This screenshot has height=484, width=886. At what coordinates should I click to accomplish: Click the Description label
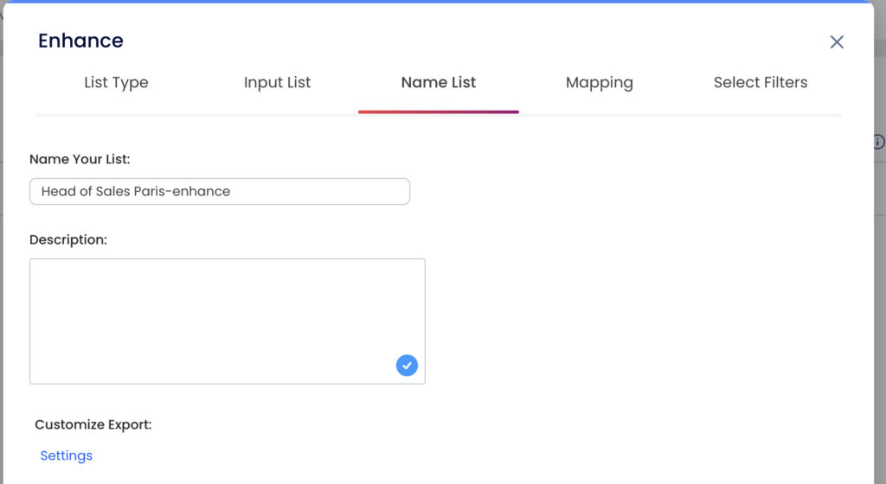pos(67,239)
